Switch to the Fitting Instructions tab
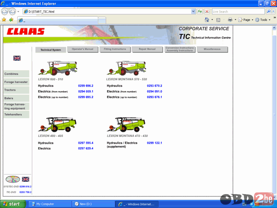Image resolution: width=277 pixels, height=208 pixels. [115, 49]
